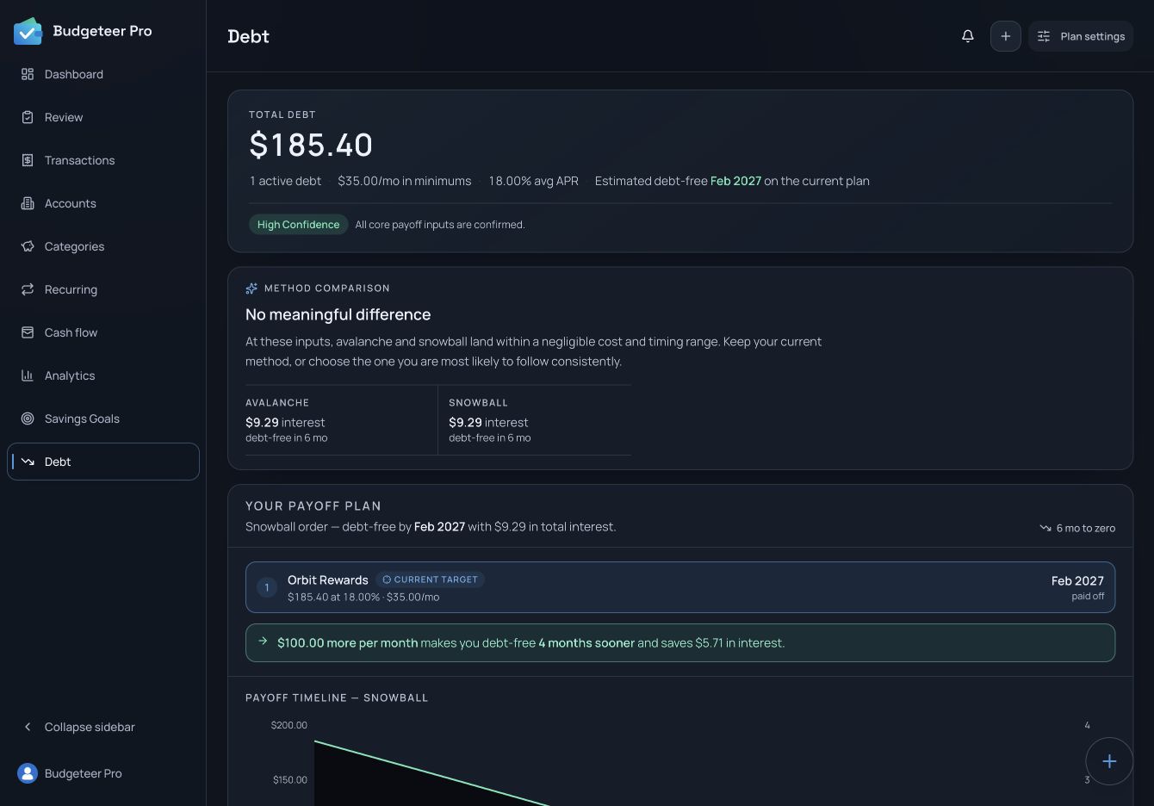Screen dimensions: 1154x806
Task: Click the floating plus action button
Action: [1109, 761]
